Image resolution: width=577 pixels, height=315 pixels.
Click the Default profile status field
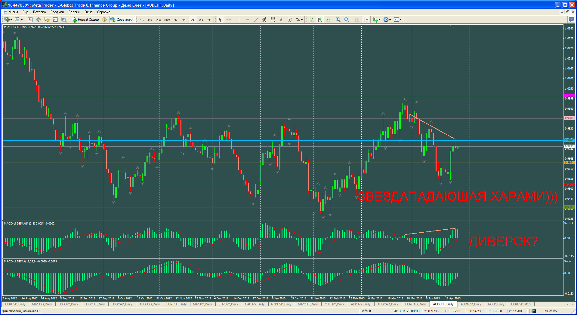click(366, 311)
